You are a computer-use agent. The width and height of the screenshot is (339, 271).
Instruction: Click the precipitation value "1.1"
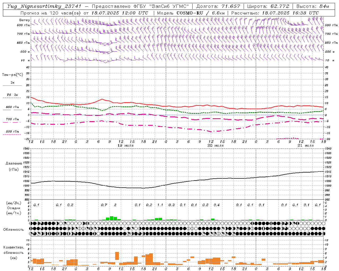[160, 205]
